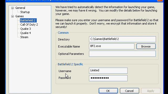Viewport: 168px width, 94px height.
Task: Select the General category label
Action: tap(20, 8)
